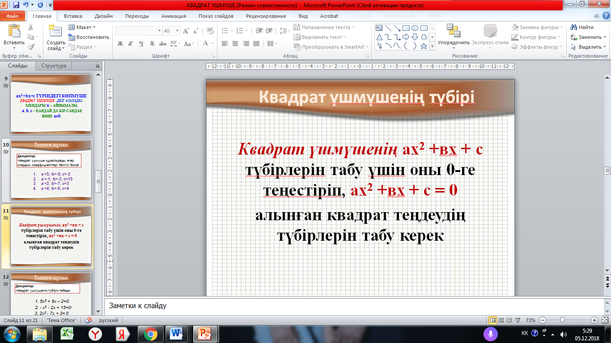
Task: Click the zoom slider handle in status bar
Action: coord(562,320)
